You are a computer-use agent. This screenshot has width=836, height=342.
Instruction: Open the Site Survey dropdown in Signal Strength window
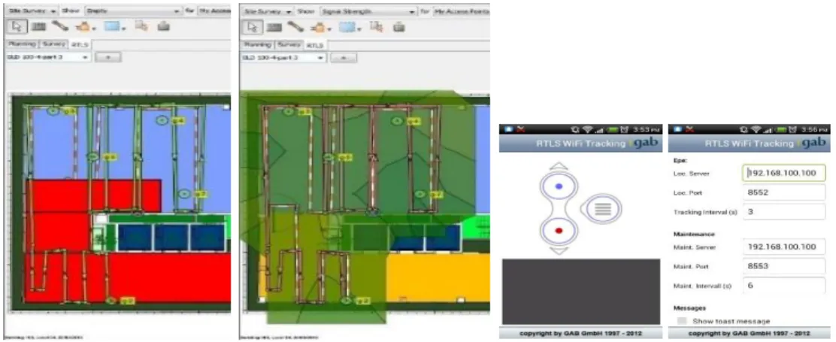click(267, 11)
